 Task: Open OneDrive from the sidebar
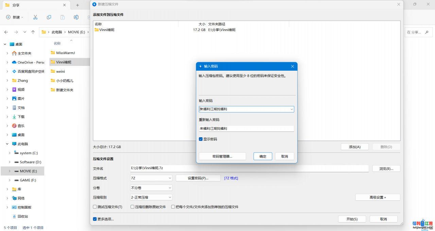point(31,63)
